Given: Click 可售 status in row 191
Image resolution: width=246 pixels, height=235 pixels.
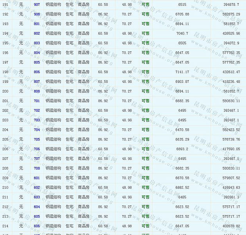Looking at the screenshot, I should click(x=145, y=4).
